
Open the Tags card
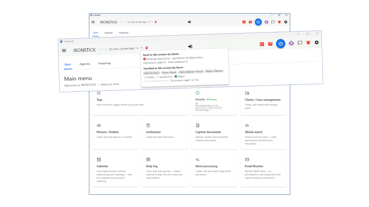pyautogui.click(x=140, y=101)
